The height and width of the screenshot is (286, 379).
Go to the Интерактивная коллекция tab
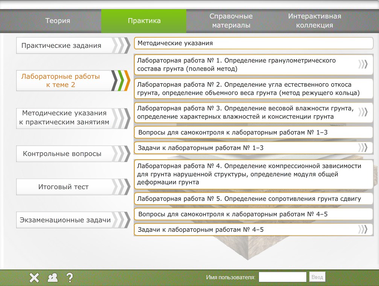315,21
